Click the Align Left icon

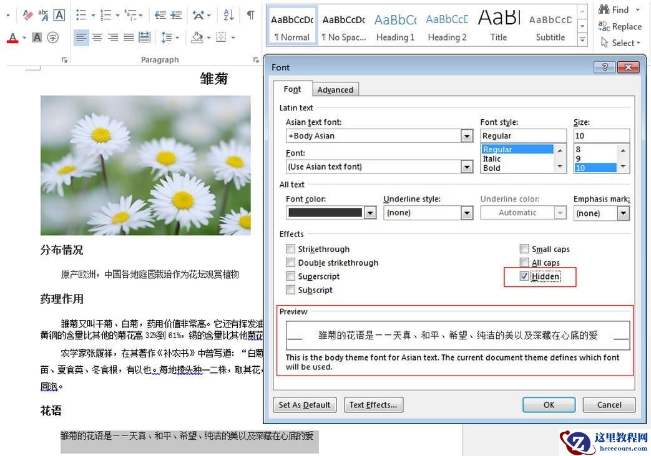point(81,38)
